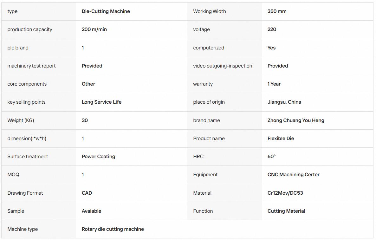Select the '1 Year' warranty value
Screen dimensions: 376x240
coord(274,84)
